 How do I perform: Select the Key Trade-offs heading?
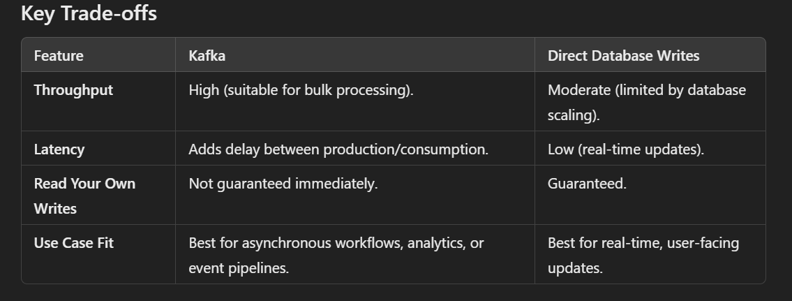click(x=89, y=14)
